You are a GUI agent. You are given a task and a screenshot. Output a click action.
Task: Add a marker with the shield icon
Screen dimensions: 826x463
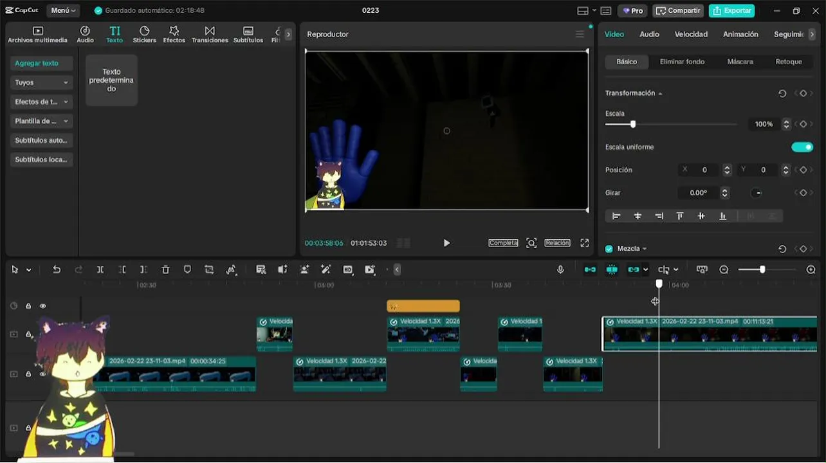(187, 269)
